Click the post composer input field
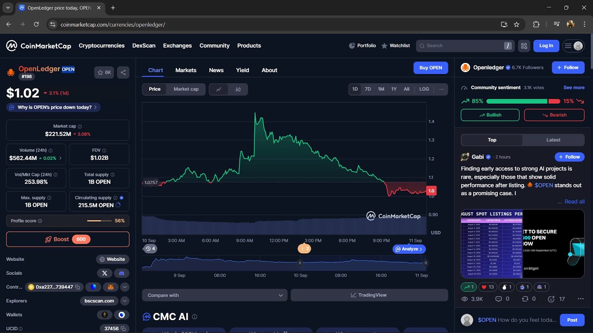Screen dimensions: 593x333 coord(517,320)
